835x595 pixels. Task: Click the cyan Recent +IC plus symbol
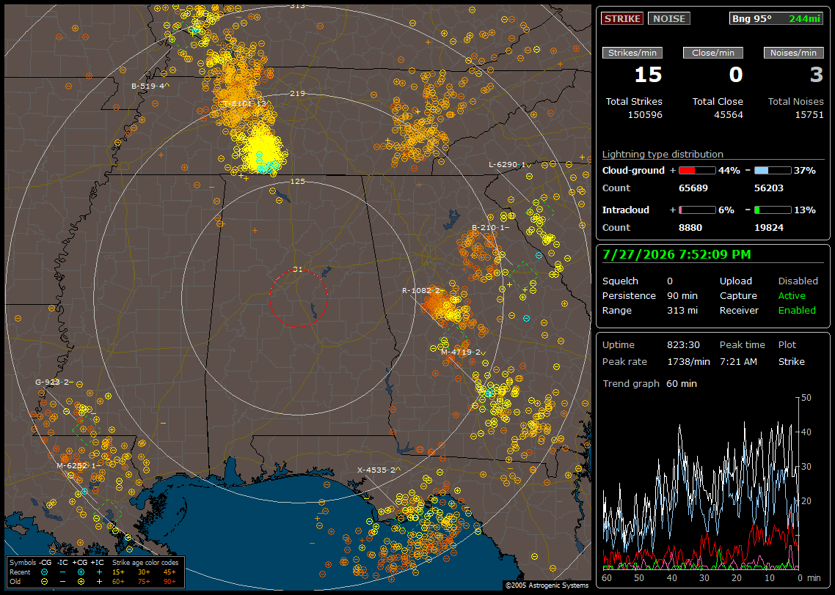[x=99, y=572]
